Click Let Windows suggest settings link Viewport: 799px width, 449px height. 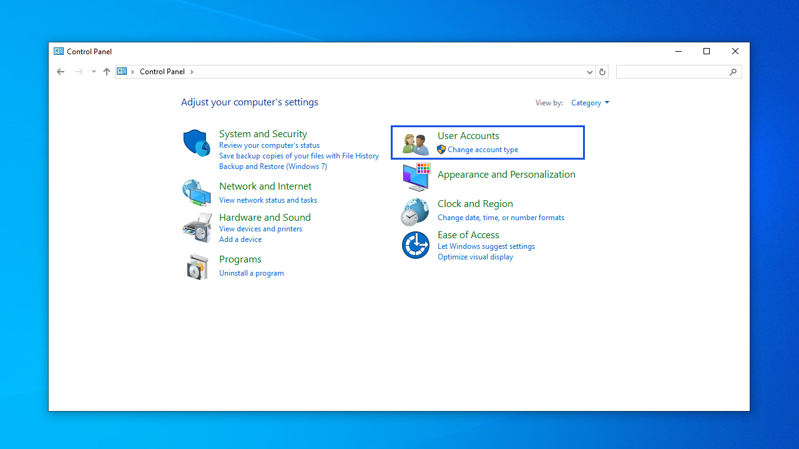[x=486, y=246]
